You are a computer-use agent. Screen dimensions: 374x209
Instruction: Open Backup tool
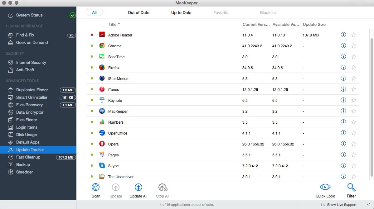[23, 164]
